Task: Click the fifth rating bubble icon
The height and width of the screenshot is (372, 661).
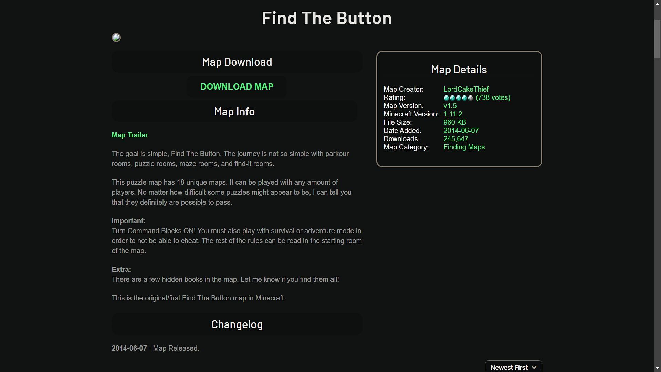Action: 470,98
